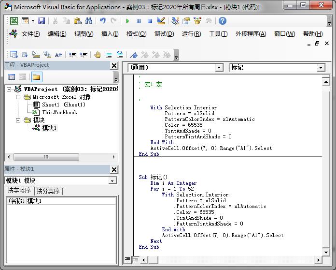The image size is (336, 270).
Task: Collapse the 模块 folder
Action: pos(18,120)
